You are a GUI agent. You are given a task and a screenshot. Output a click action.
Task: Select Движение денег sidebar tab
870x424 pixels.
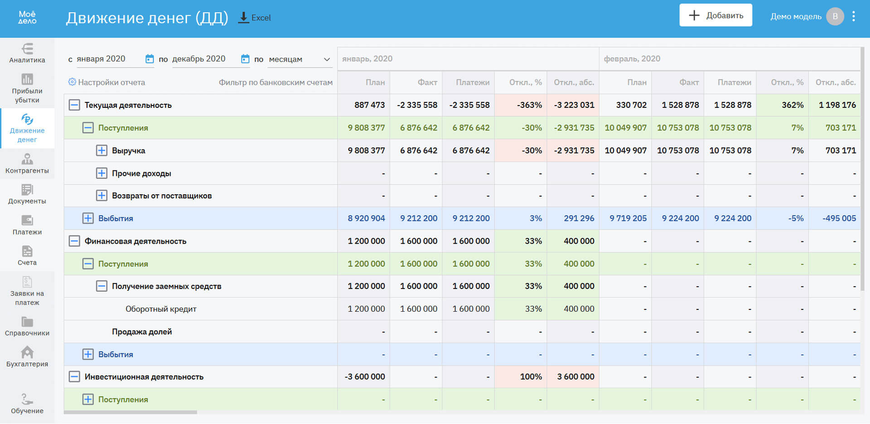tap(27, 128)
